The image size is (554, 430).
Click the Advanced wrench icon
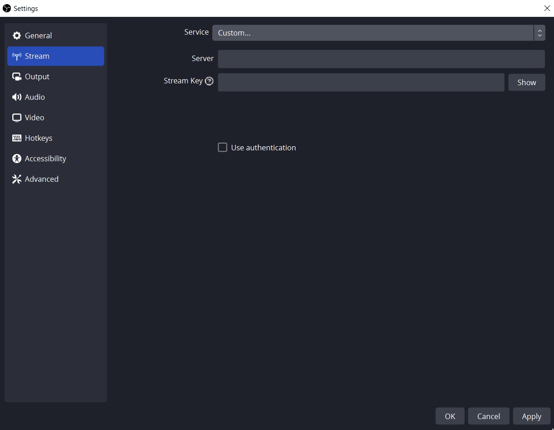[x=16, y=179]
